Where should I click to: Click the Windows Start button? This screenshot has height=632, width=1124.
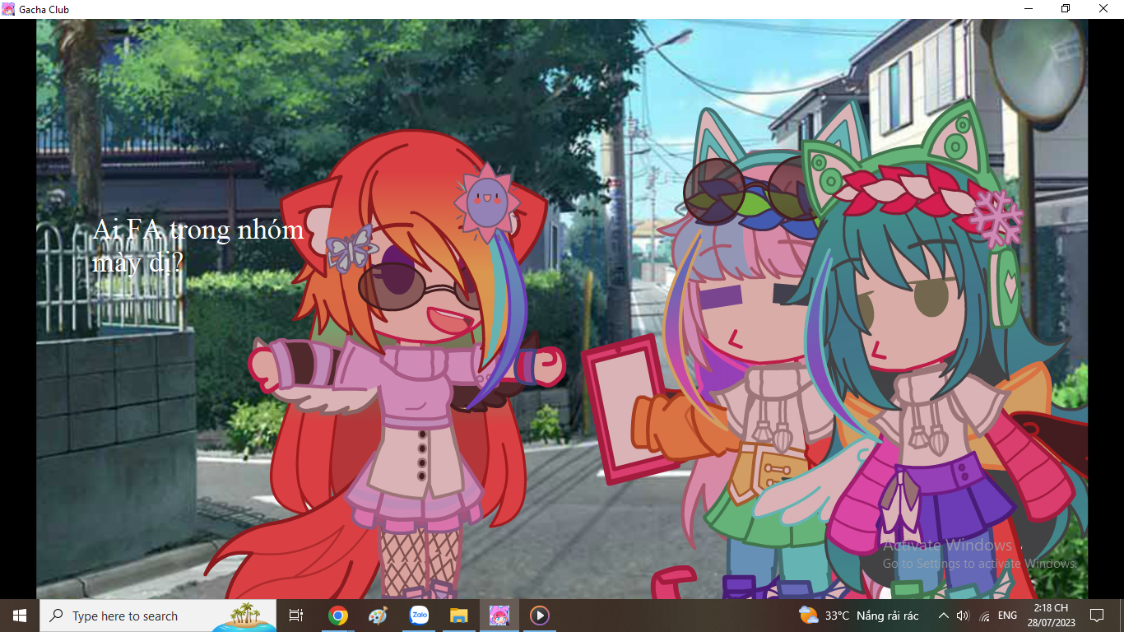pos(19,616)
